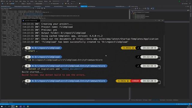Open a new terminal tab with plus
The height and width of the screenshot is (108, 192).
(42, 21)
